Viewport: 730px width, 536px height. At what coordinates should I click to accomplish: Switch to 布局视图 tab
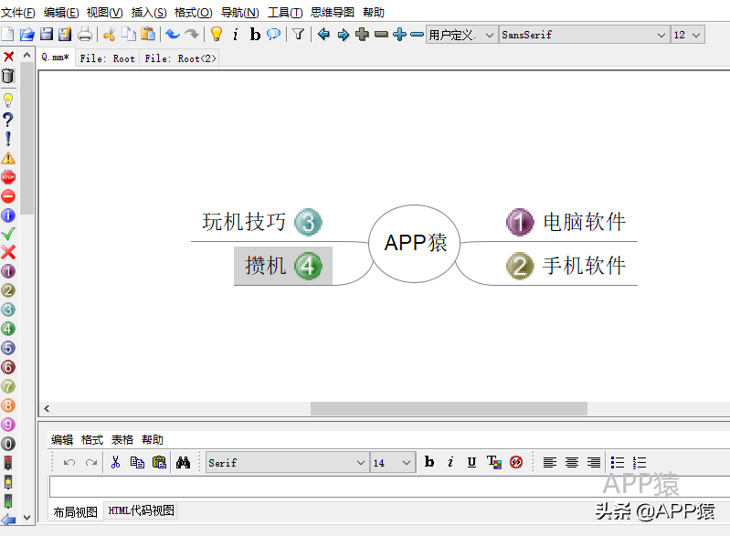76,512
